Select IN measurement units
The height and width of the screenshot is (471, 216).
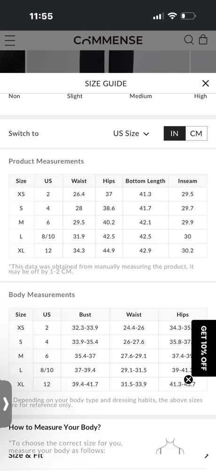(x=174, y=133)
